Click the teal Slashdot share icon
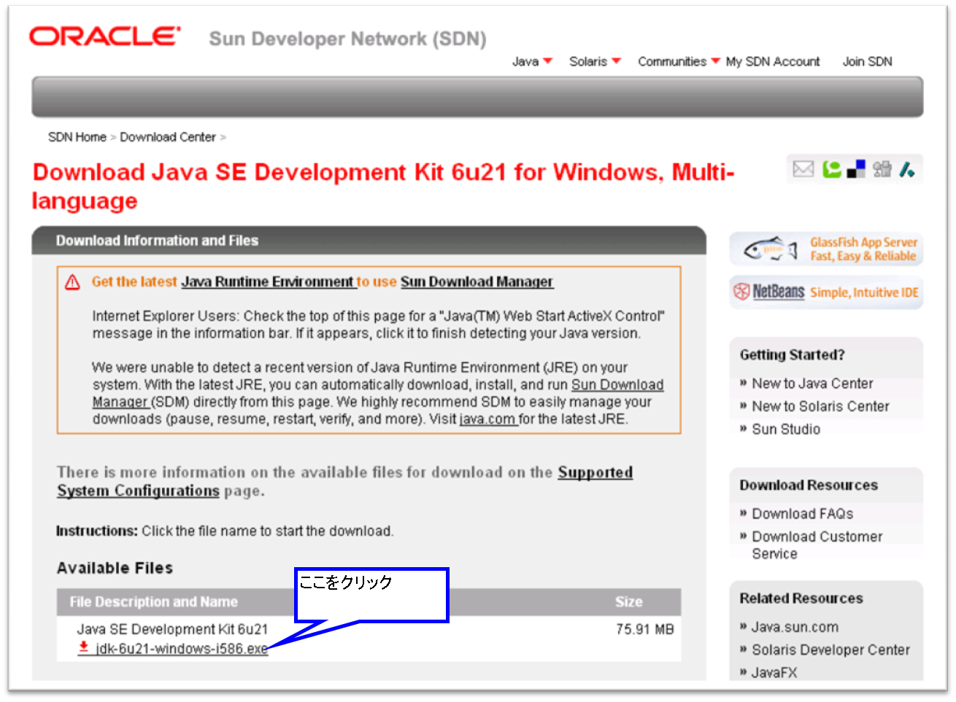The width and height of the screenshot is (956, 702). 907,169
